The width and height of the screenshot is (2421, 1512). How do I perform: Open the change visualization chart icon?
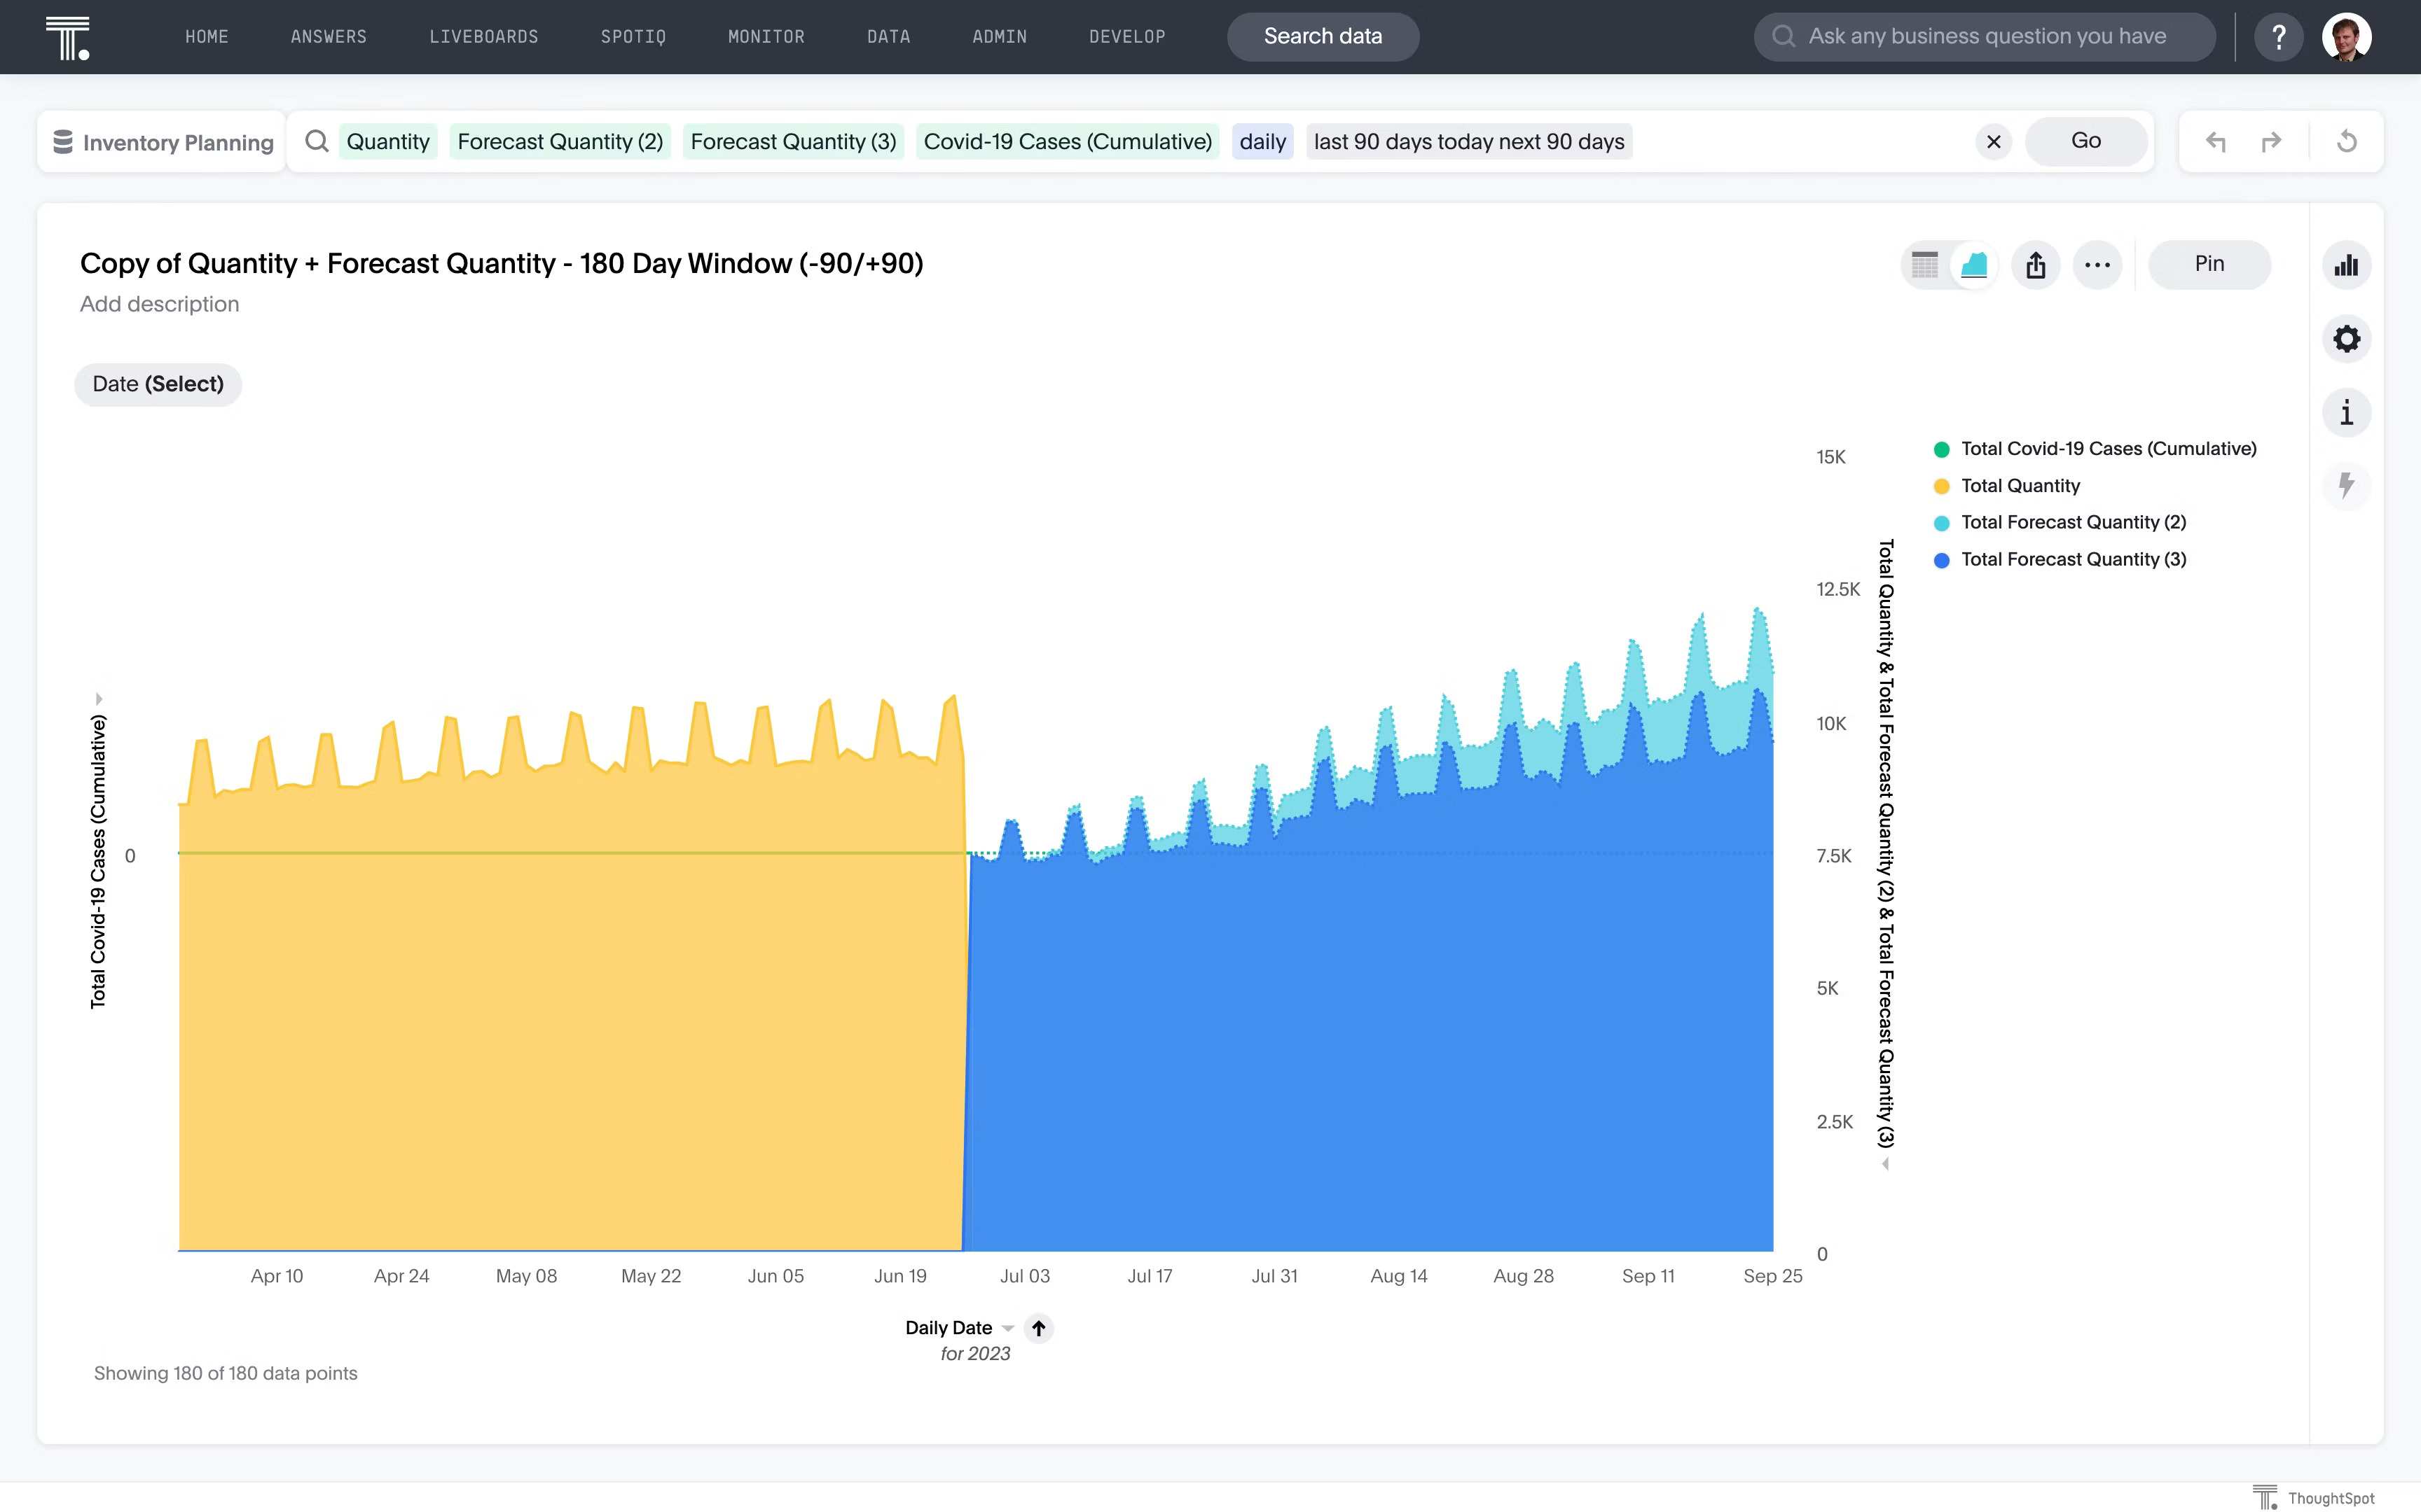coord(2347,265)
